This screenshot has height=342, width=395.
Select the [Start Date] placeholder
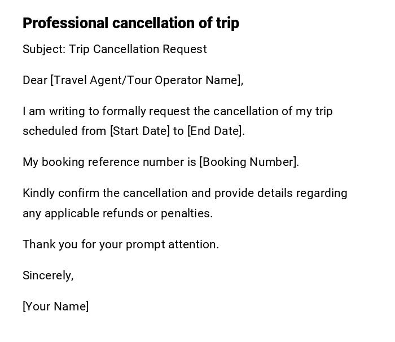click(139, 131)
